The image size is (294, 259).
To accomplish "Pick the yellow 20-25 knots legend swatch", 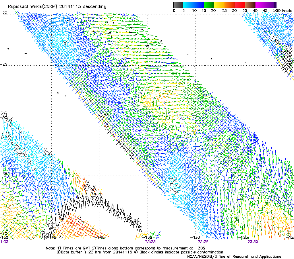I will 219,5.
